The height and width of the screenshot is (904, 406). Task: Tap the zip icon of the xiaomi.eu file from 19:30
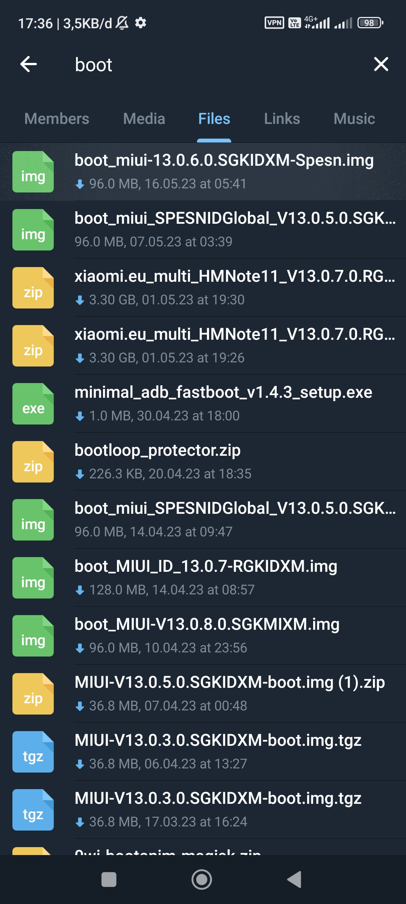[x=33, y=288]
